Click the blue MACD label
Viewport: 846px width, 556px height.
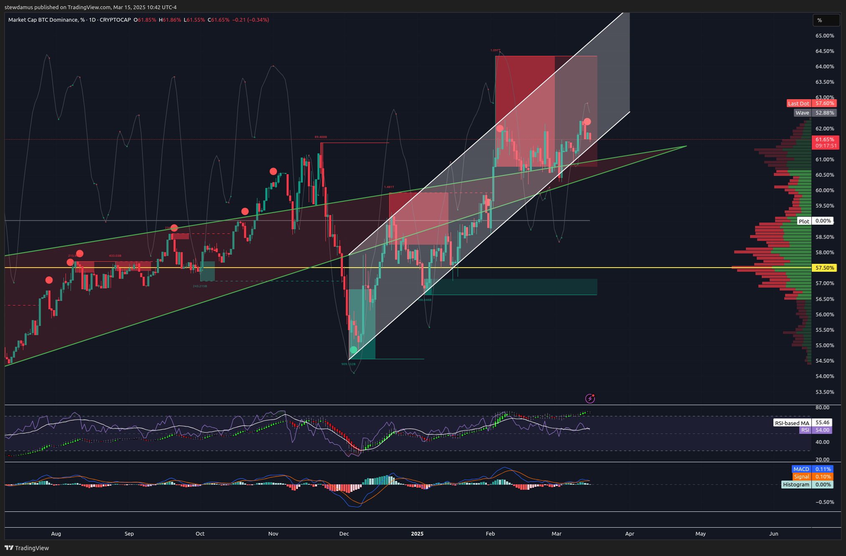[801, 469]
